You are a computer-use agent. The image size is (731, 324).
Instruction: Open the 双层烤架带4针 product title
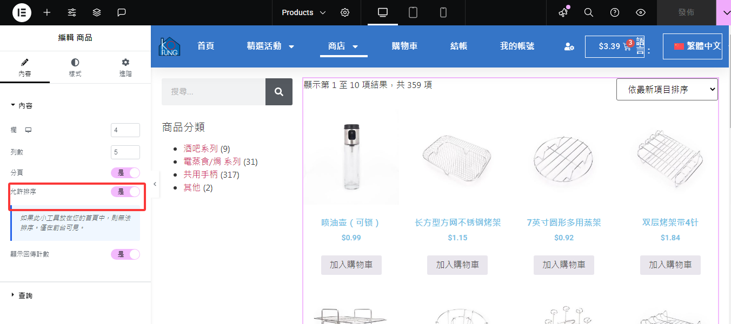tap(670, 222)
